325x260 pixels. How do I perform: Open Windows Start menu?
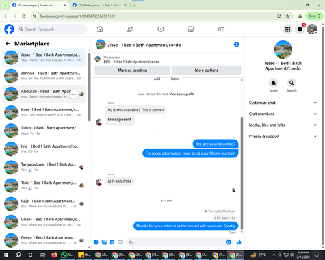(6, 255)
